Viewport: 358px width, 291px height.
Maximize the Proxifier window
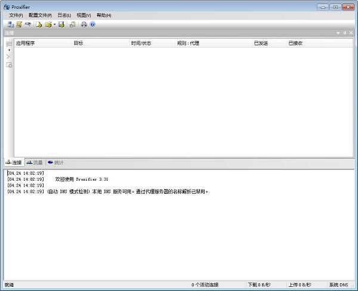pyautogui.click(x=335, y=7)
